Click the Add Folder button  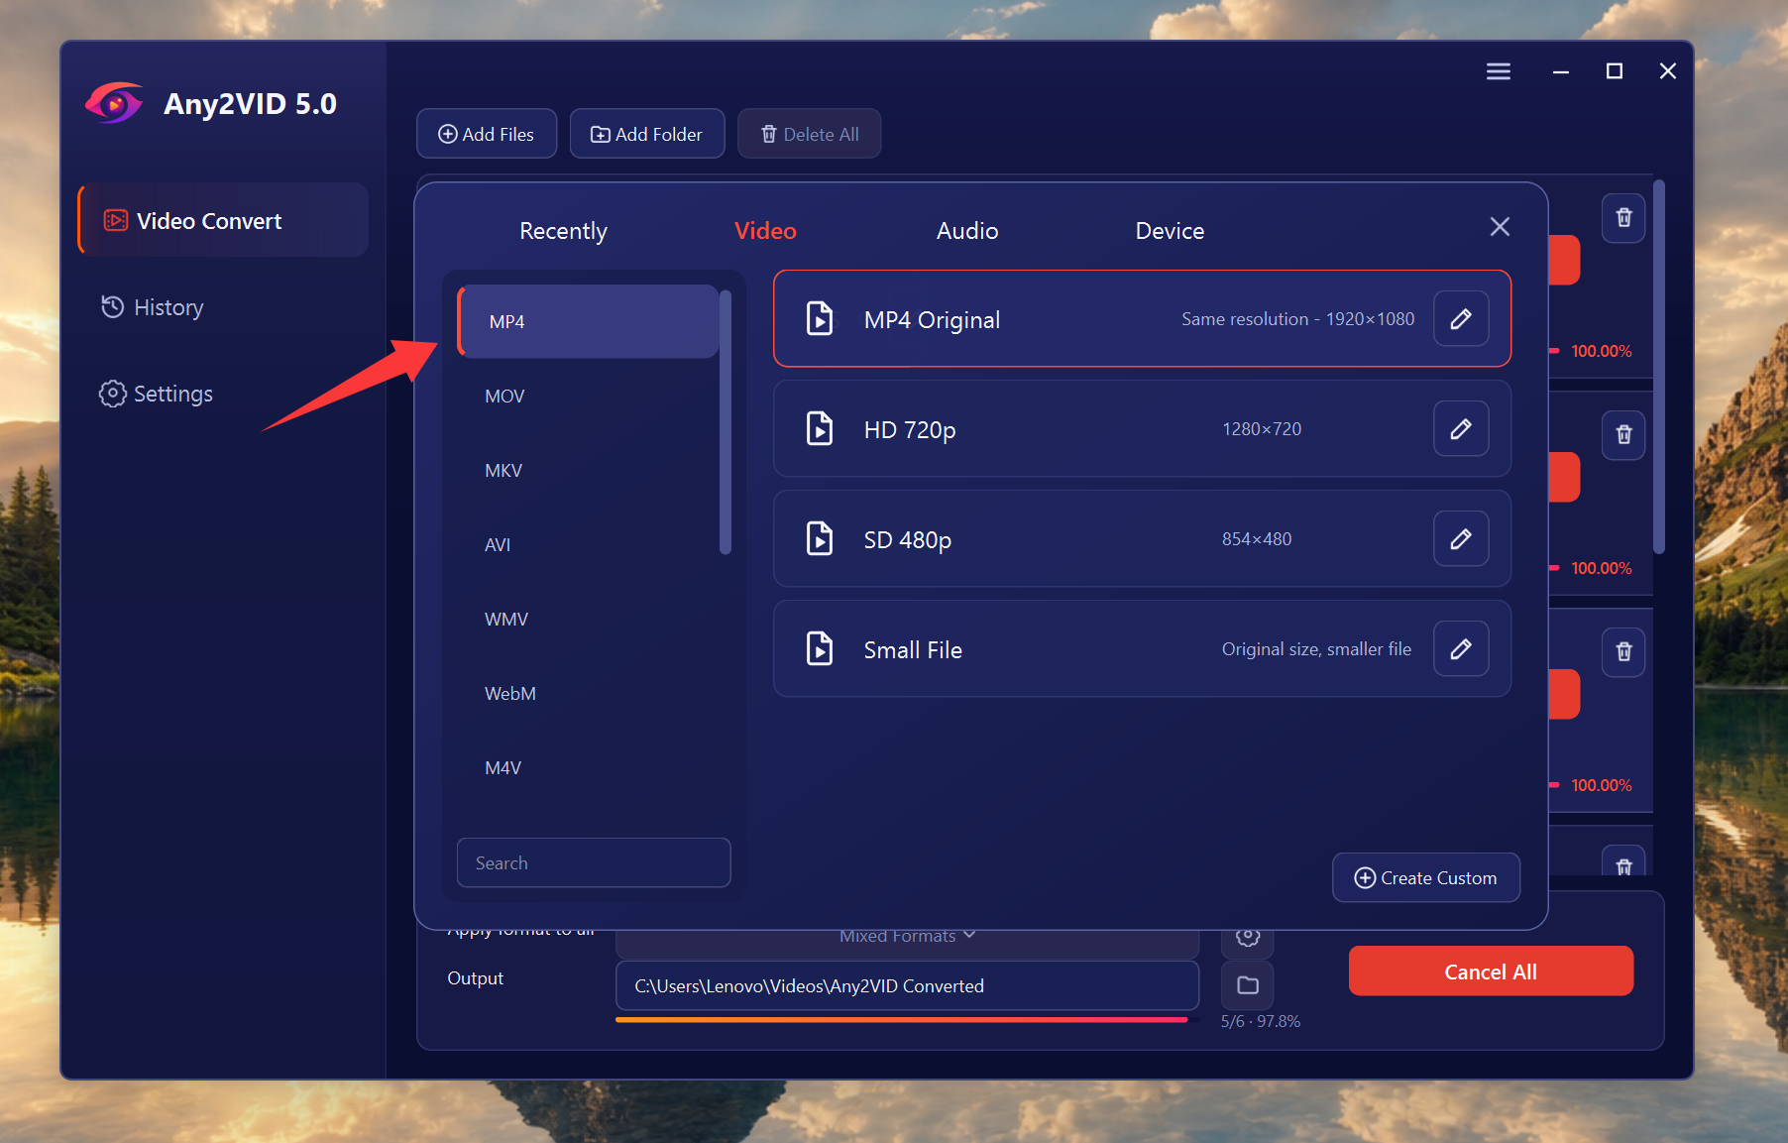coord(647,134)
